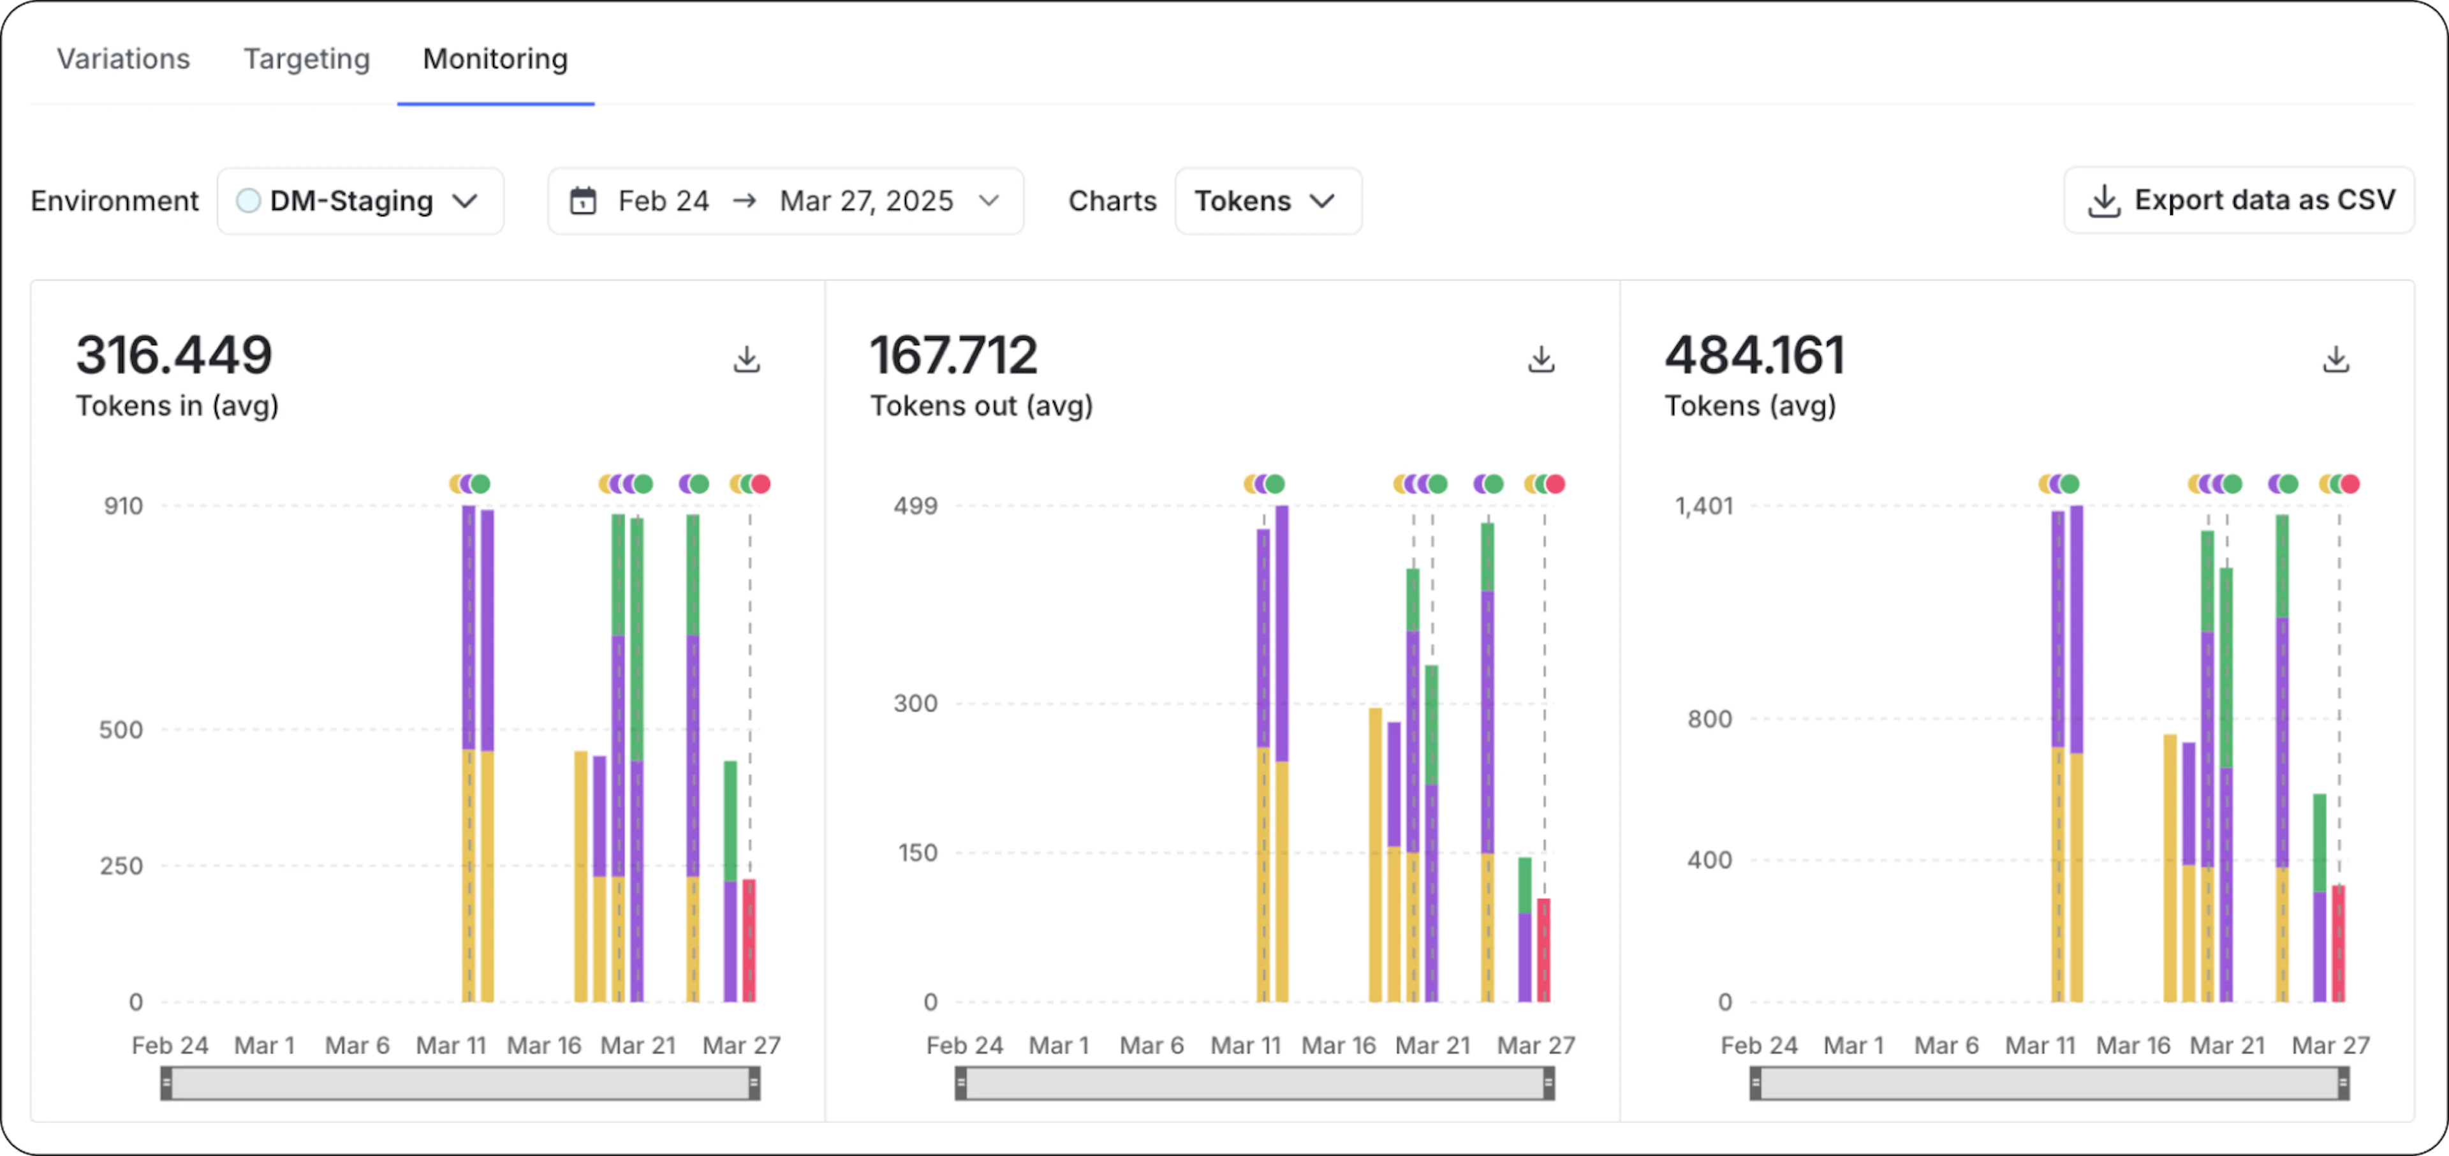
Task: Click right handle of Tokens in range slider
Action: point(754,1083)
